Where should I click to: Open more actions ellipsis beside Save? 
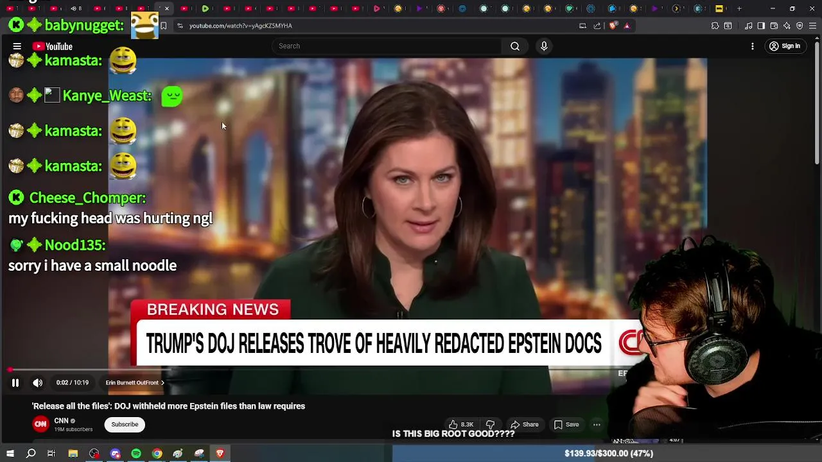(597, 424)
